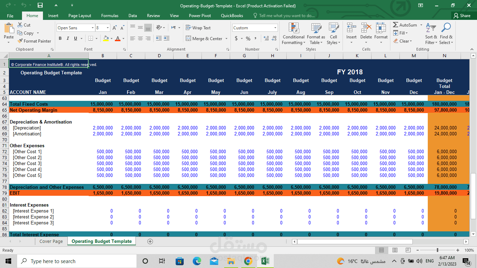
Task: Click the Increase Decimal icon
Action: (266, 39)
